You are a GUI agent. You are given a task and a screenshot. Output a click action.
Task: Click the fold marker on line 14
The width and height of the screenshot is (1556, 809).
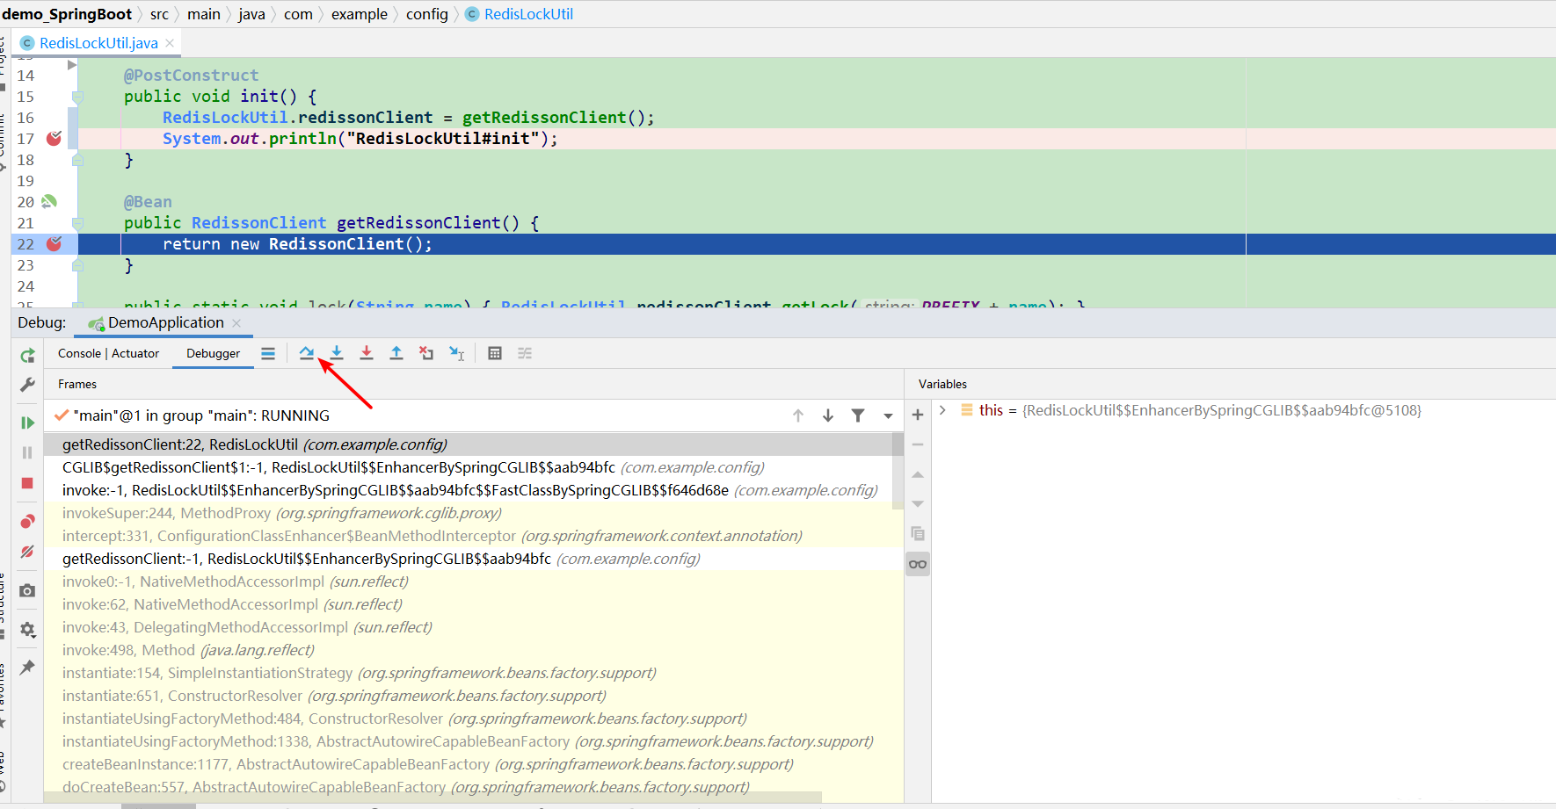72,65
